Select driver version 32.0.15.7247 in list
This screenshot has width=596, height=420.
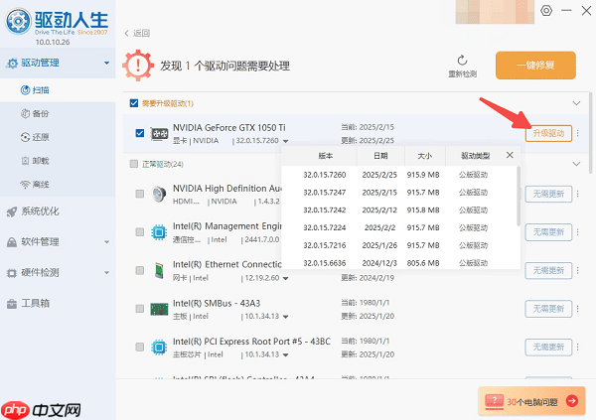(x=399, y=193)
